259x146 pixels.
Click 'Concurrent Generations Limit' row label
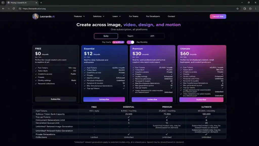(x=50, y=120)
